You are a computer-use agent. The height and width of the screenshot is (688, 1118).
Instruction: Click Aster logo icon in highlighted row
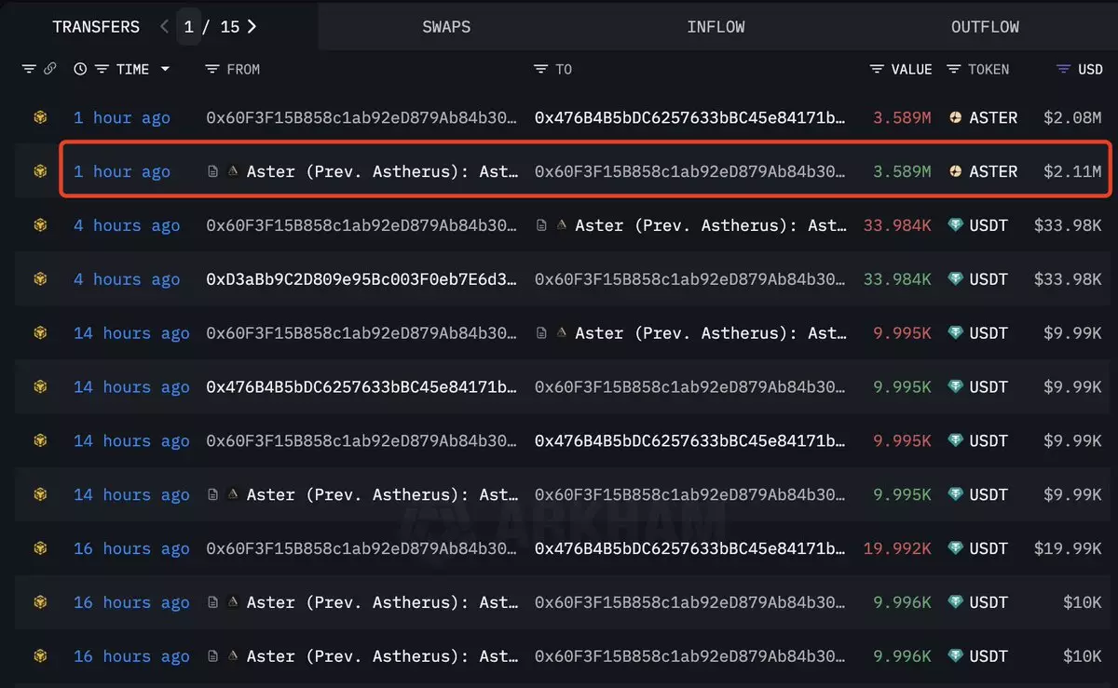233,171
